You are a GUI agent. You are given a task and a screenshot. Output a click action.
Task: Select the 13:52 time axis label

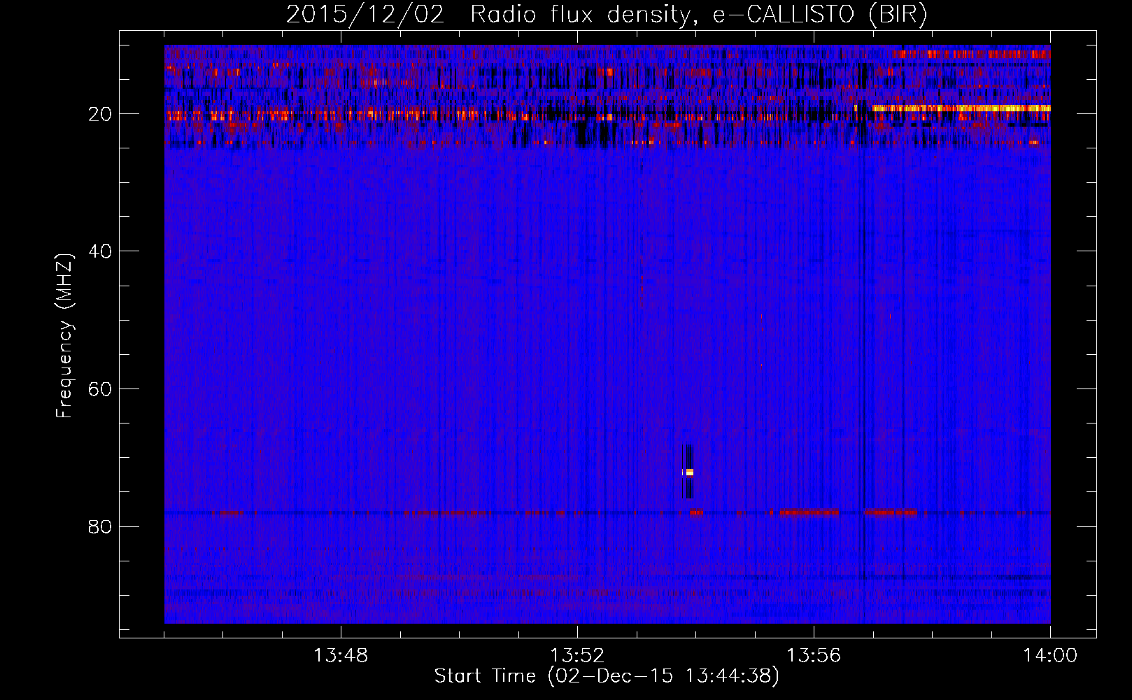click(x=577, y=656)
